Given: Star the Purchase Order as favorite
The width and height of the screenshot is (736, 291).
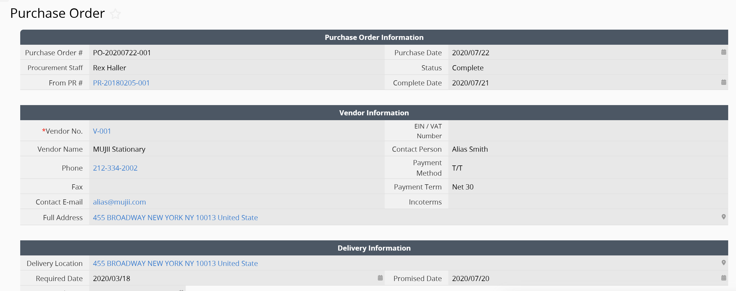Looking at the screenshot, I should (115, 14).
